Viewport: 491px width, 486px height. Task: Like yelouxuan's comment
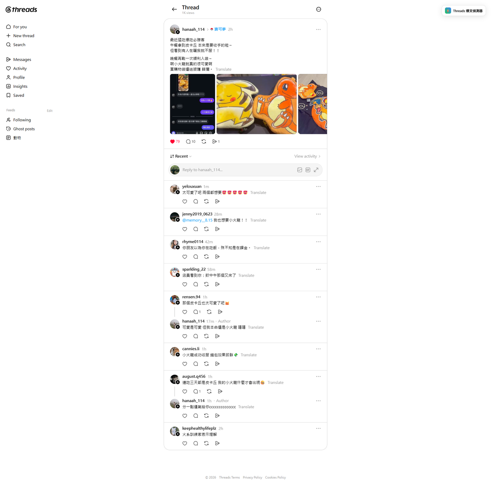point(185,201)
